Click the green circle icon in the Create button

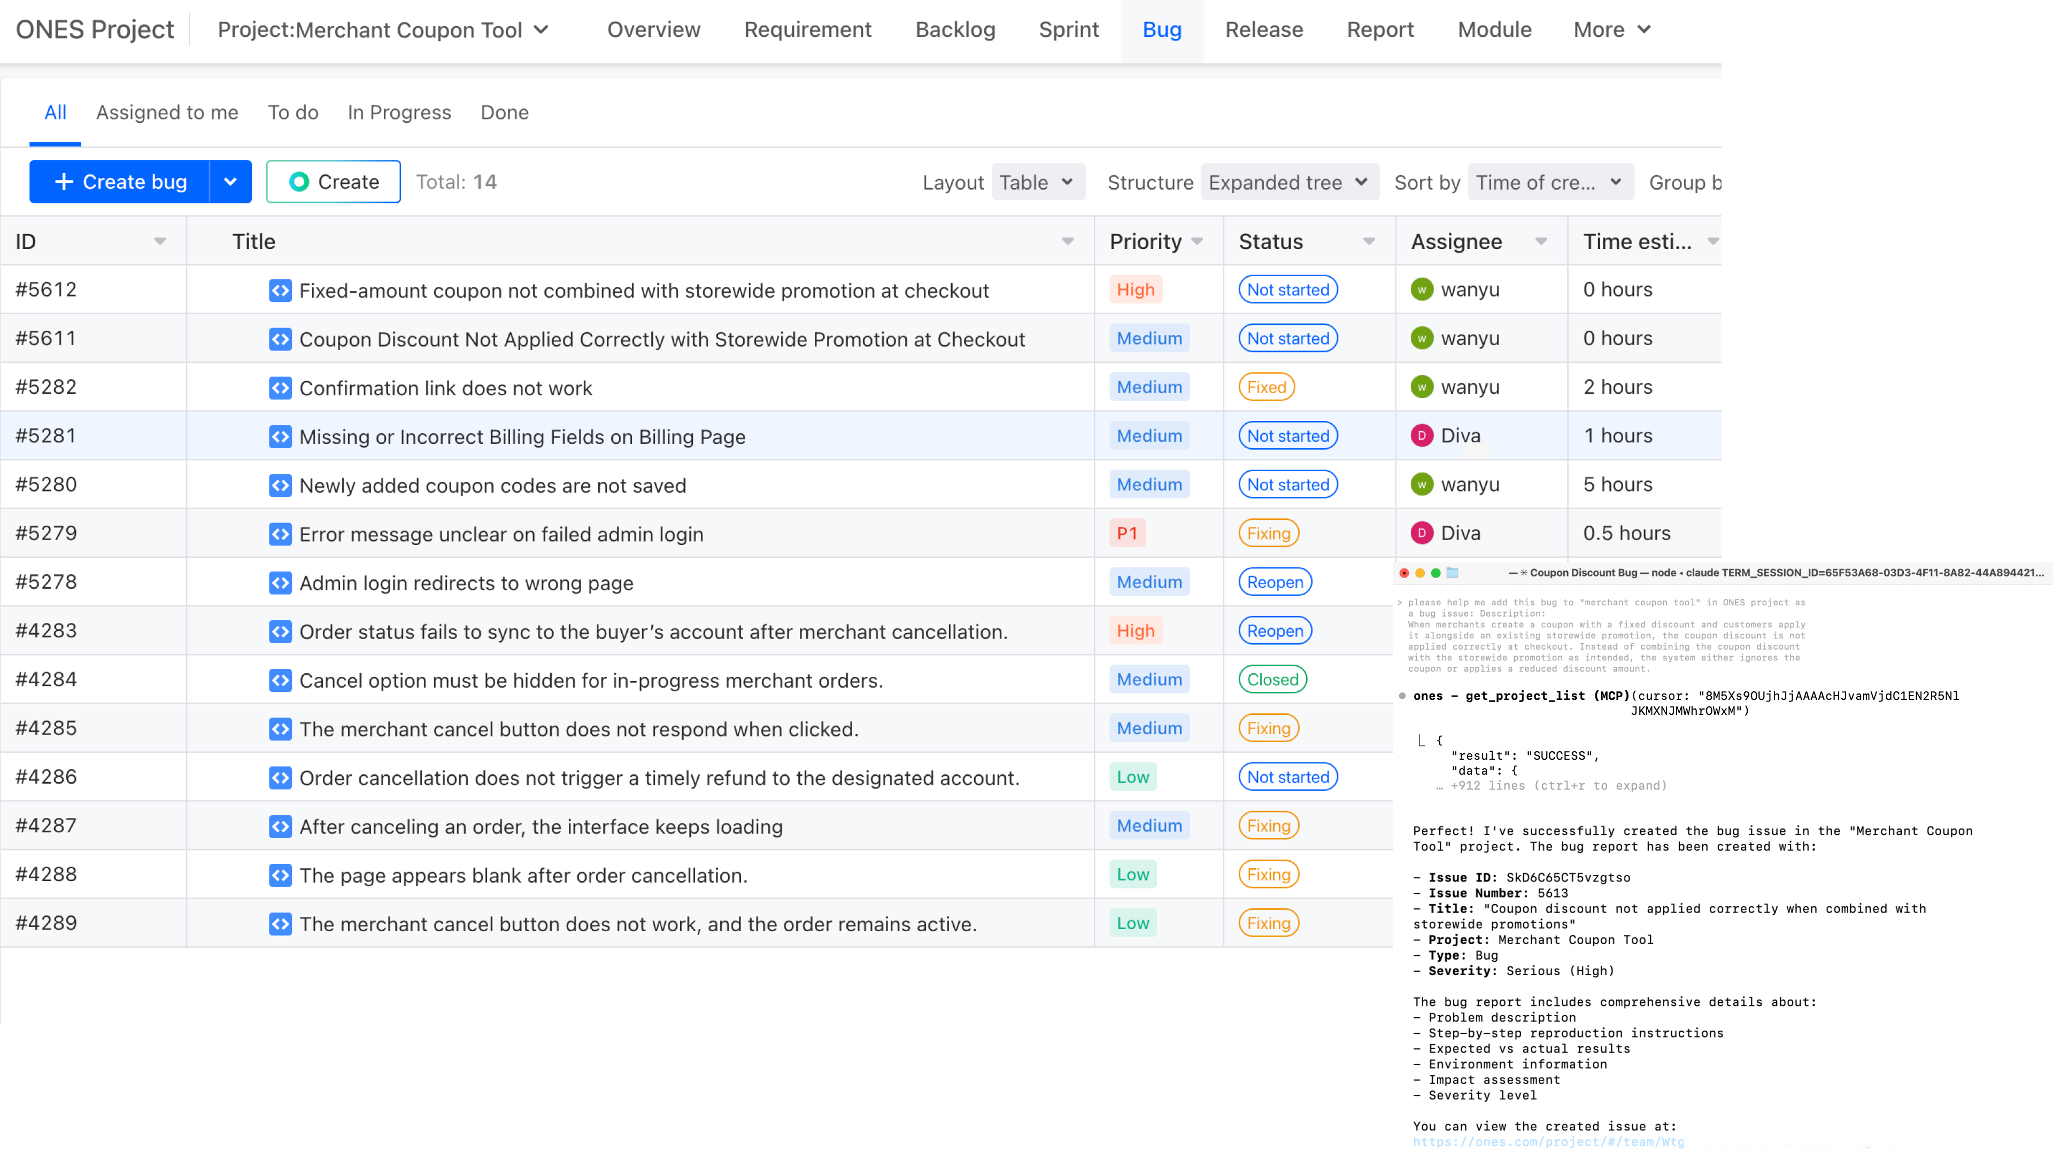(299, 181)
